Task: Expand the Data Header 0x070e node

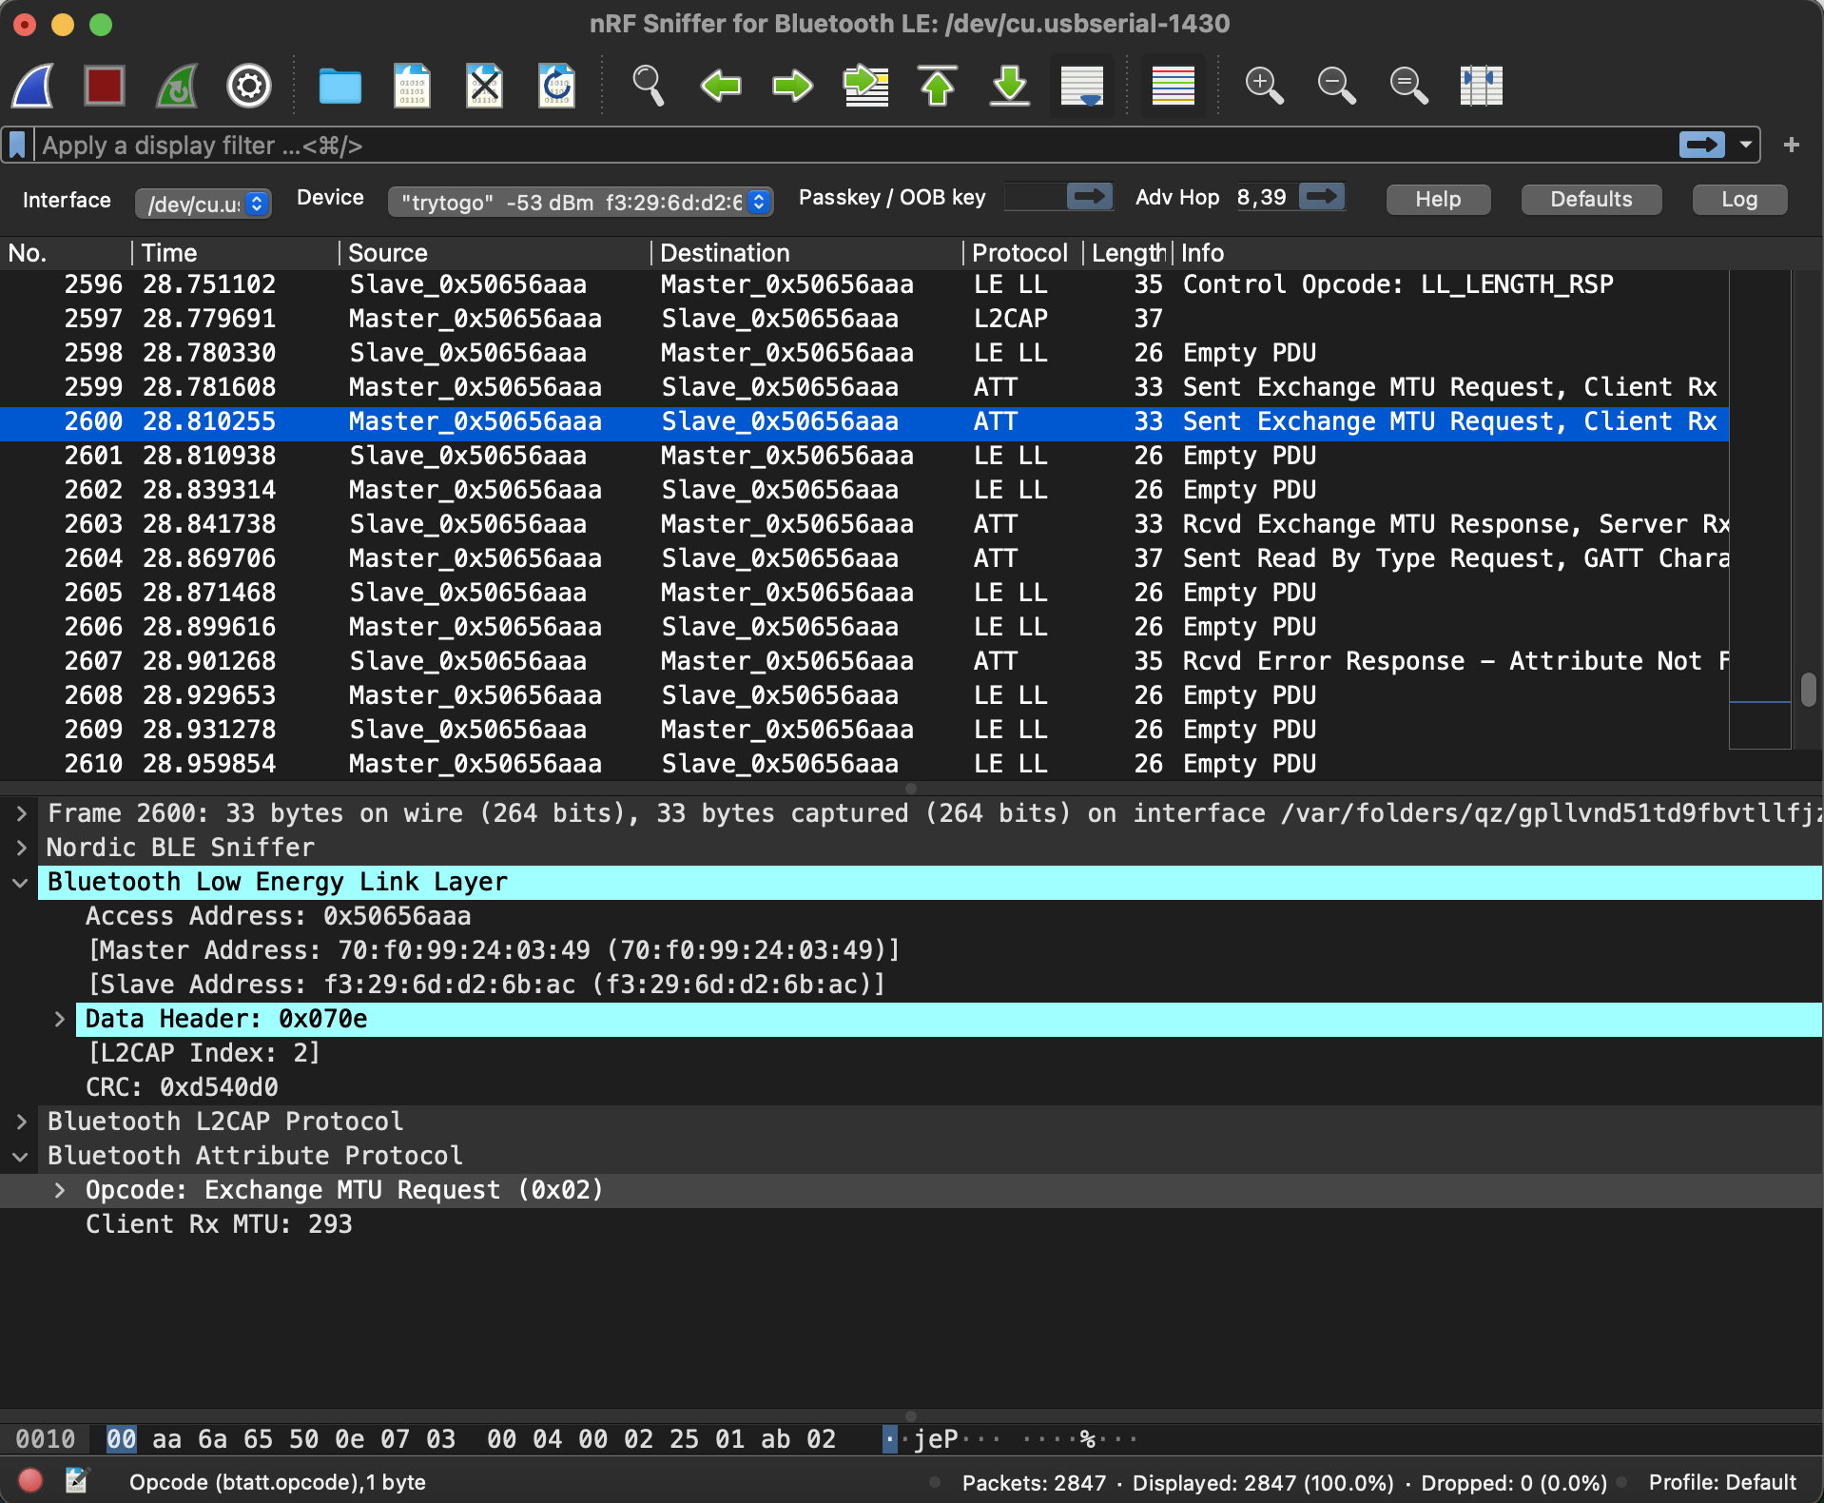Action: click(59, 1019)
